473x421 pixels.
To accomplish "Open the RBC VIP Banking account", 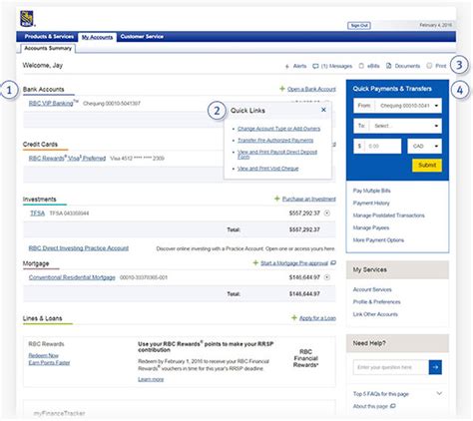I will coord(51,103).
